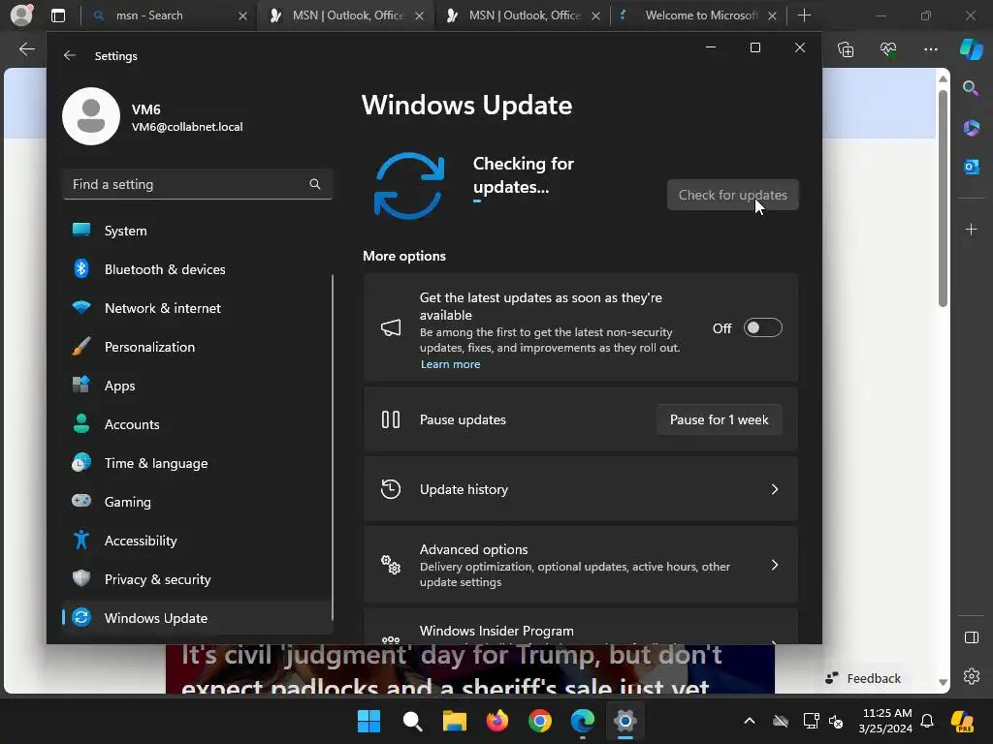The height and width of the screenshot is (744, 993).
Task: Open Learn more link
Action: 450,364
